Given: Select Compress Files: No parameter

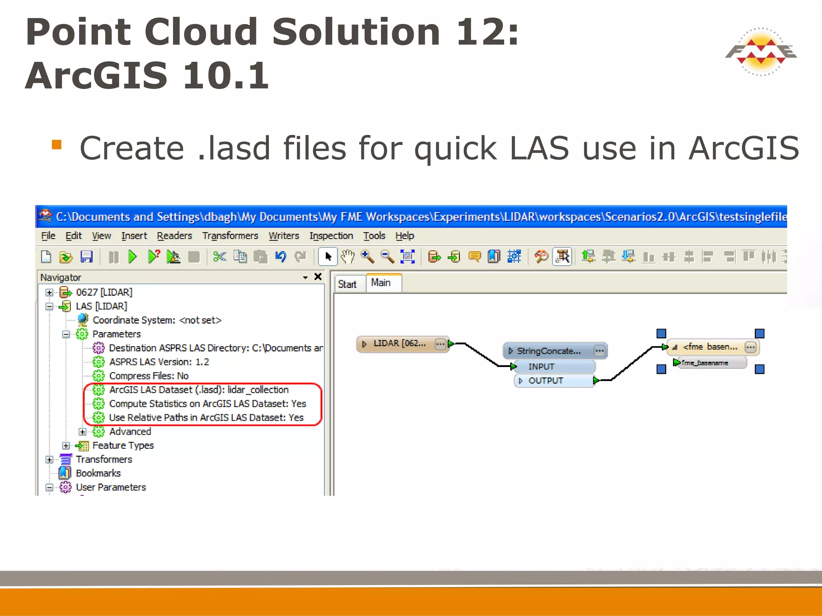Looking at the screenshot, I should click(x=149, y=376).
